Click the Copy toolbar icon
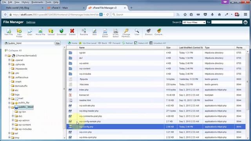This screenshot has width=251, height=141. 30,32
